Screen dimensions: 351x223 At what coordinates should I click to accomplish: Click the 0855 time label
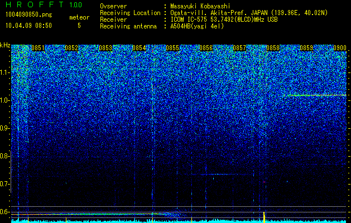click(172, 48)
